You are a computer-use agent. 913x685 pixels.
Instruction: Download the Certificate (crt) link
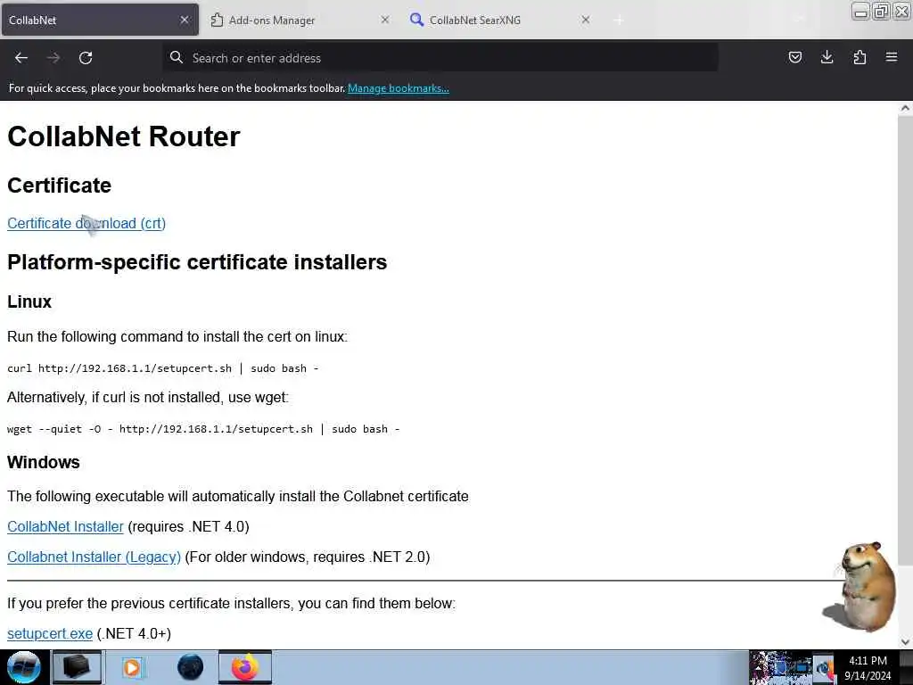[86, 223]
